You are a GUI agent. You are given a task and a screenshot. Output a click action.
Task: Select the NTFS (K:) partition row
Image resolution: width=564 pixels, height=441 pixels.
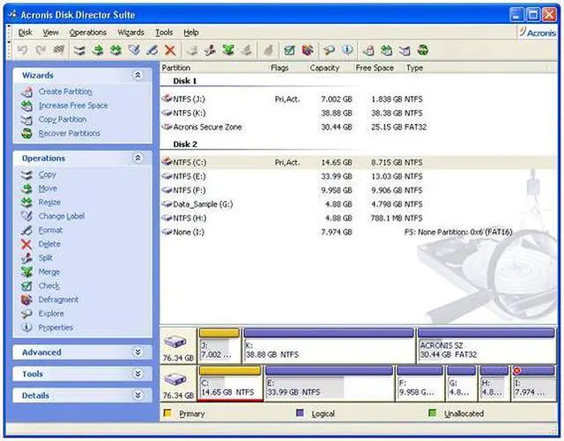(x=359, y=114)
